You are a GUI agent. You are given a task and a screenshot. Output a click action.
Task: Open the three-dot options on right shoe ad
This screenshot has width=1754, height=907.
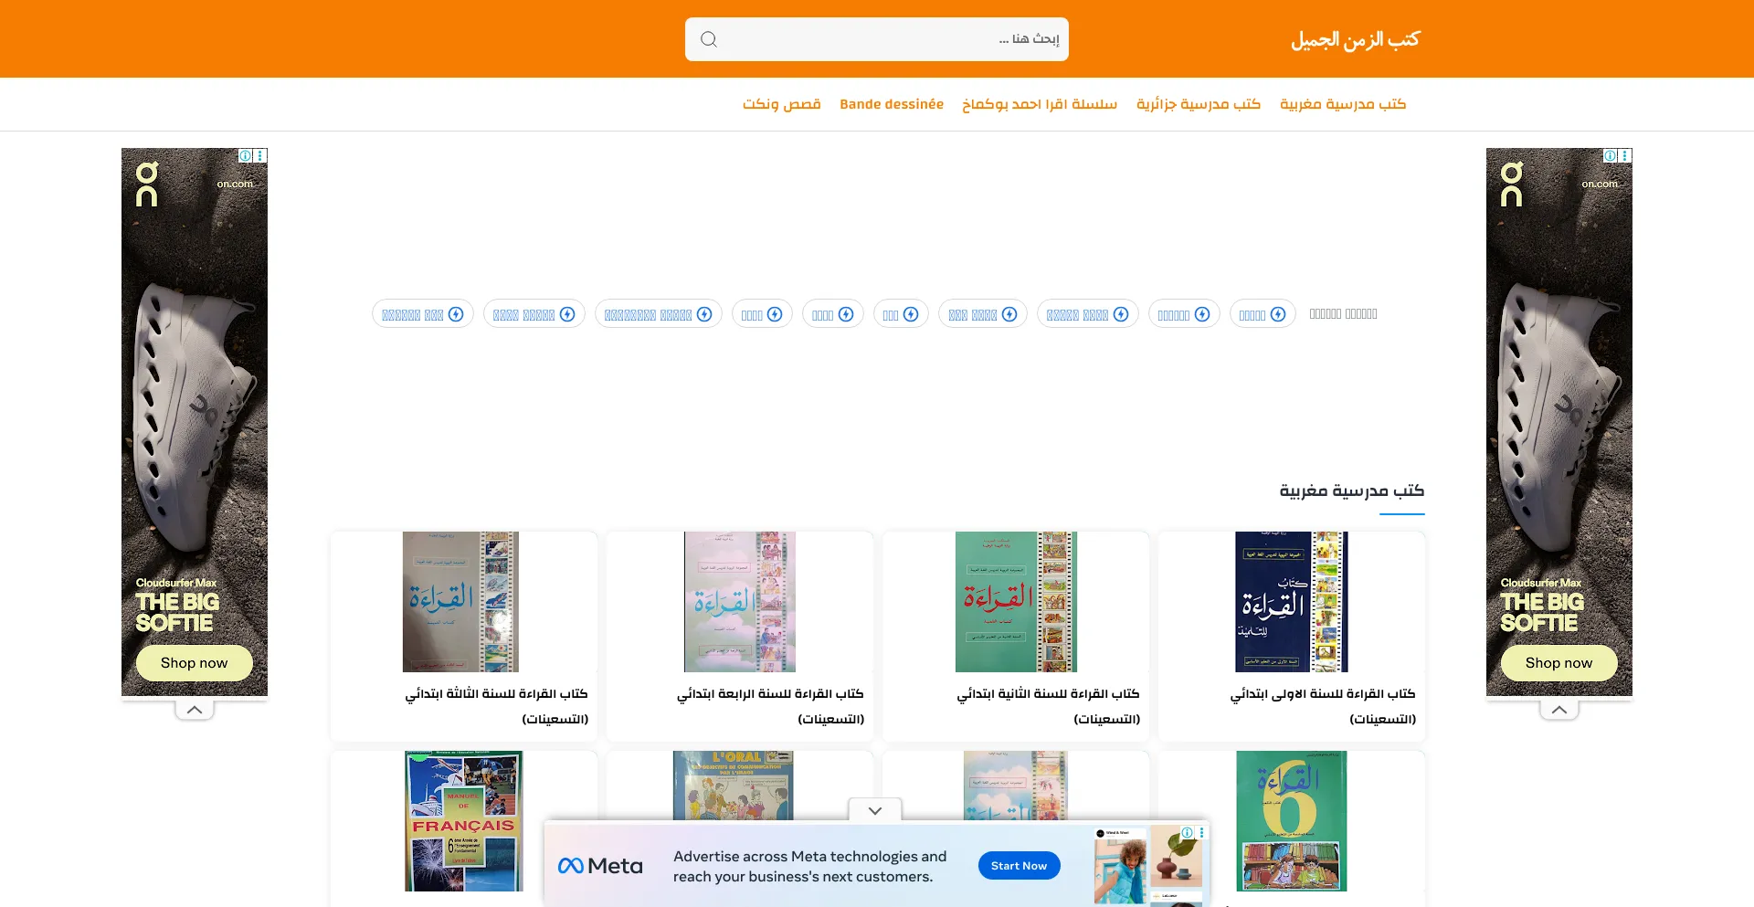click(1625, 156)
